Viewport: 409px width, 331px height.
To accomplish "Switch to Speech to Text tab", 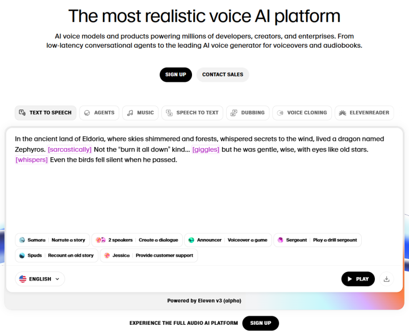I will click(192, 112).
